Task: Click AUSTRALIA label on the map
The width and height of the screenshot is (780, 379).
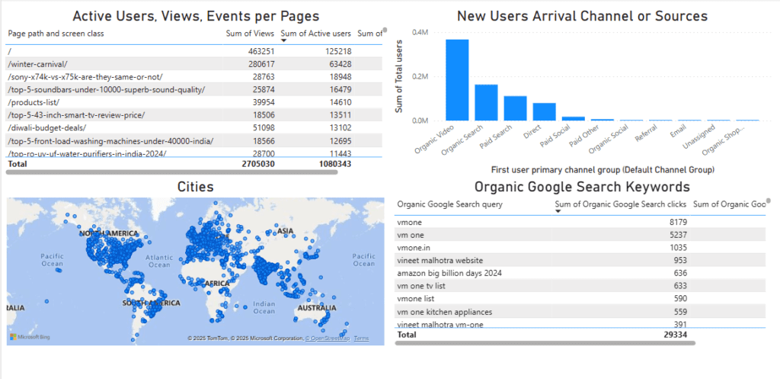Action: [x=318, y=308]
